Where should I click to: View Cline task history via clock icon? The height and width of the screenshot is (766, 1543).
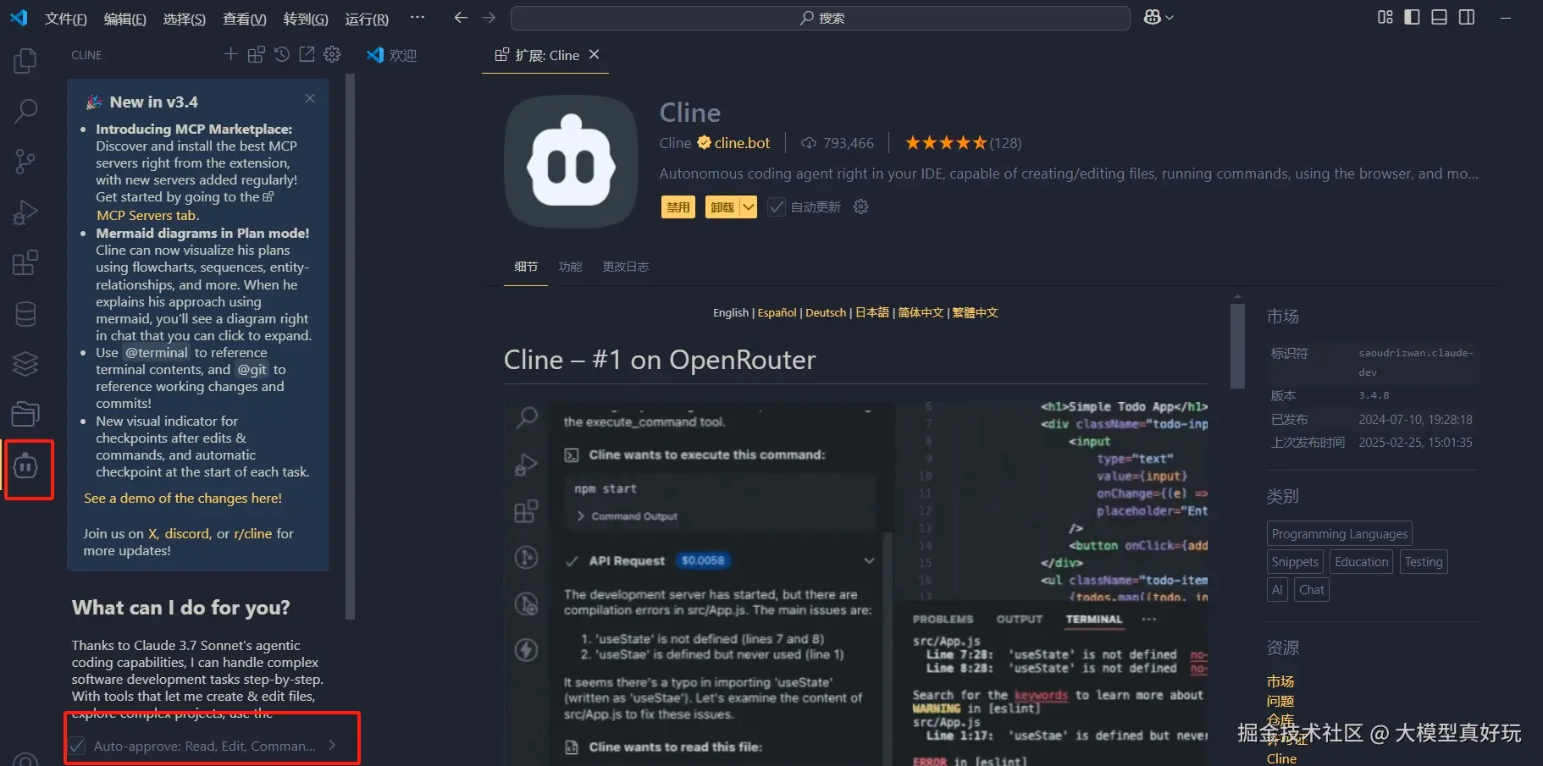(x=281, y=53)
